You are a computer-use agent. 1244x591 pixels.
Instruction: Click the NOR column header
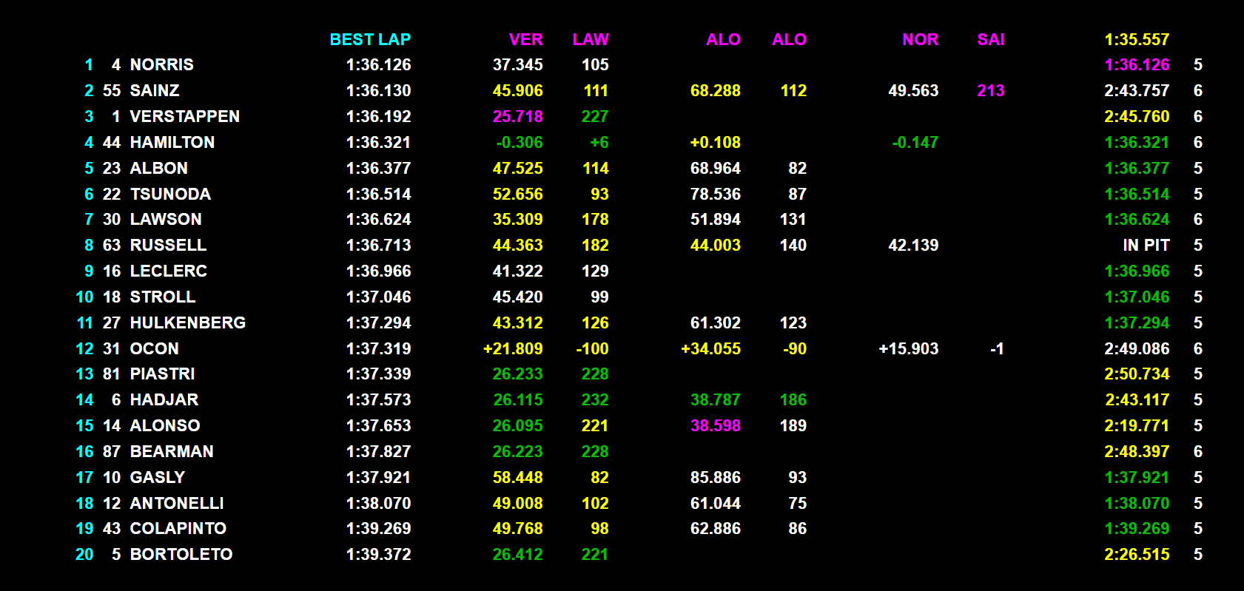(x=920, y=40)
